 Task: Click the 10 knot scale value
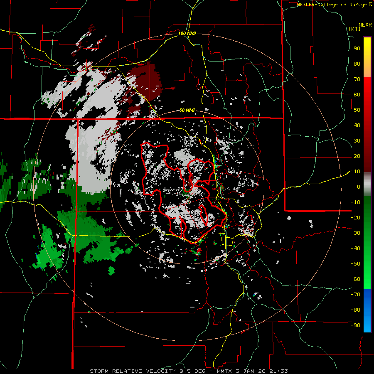coord(357,172)
